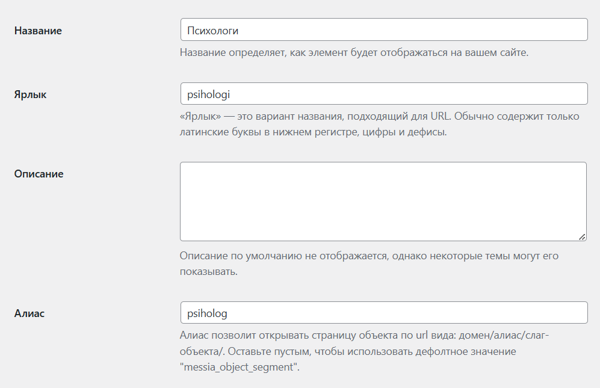The height and width of the screenshot is (388, 600).
Task: Click the Описание field label
Action: click(x=39, y=174)
